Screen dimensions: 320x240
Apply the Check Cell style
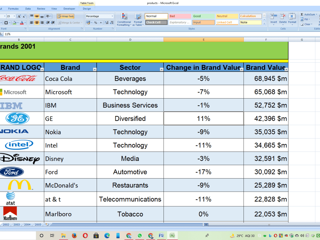pyautogui.click(x=156, y=22)
